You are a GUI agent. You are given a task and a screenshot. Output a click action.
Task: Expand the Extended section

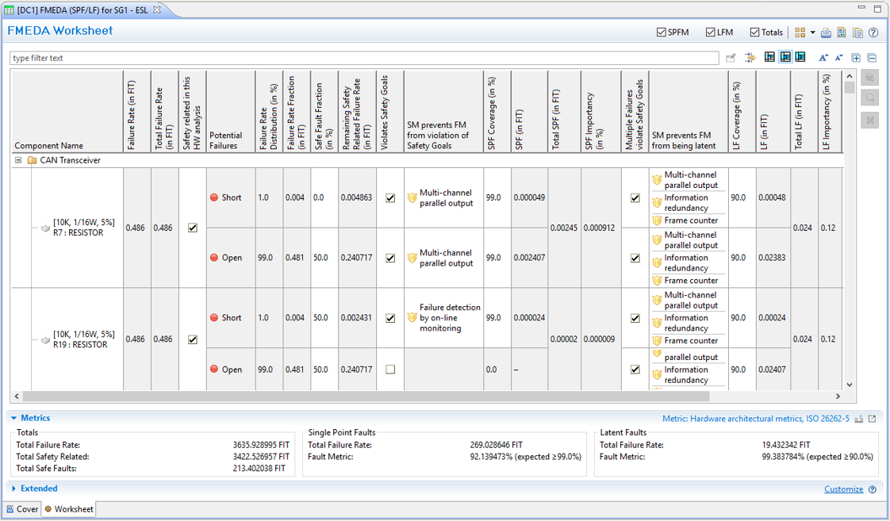(14, 488)
